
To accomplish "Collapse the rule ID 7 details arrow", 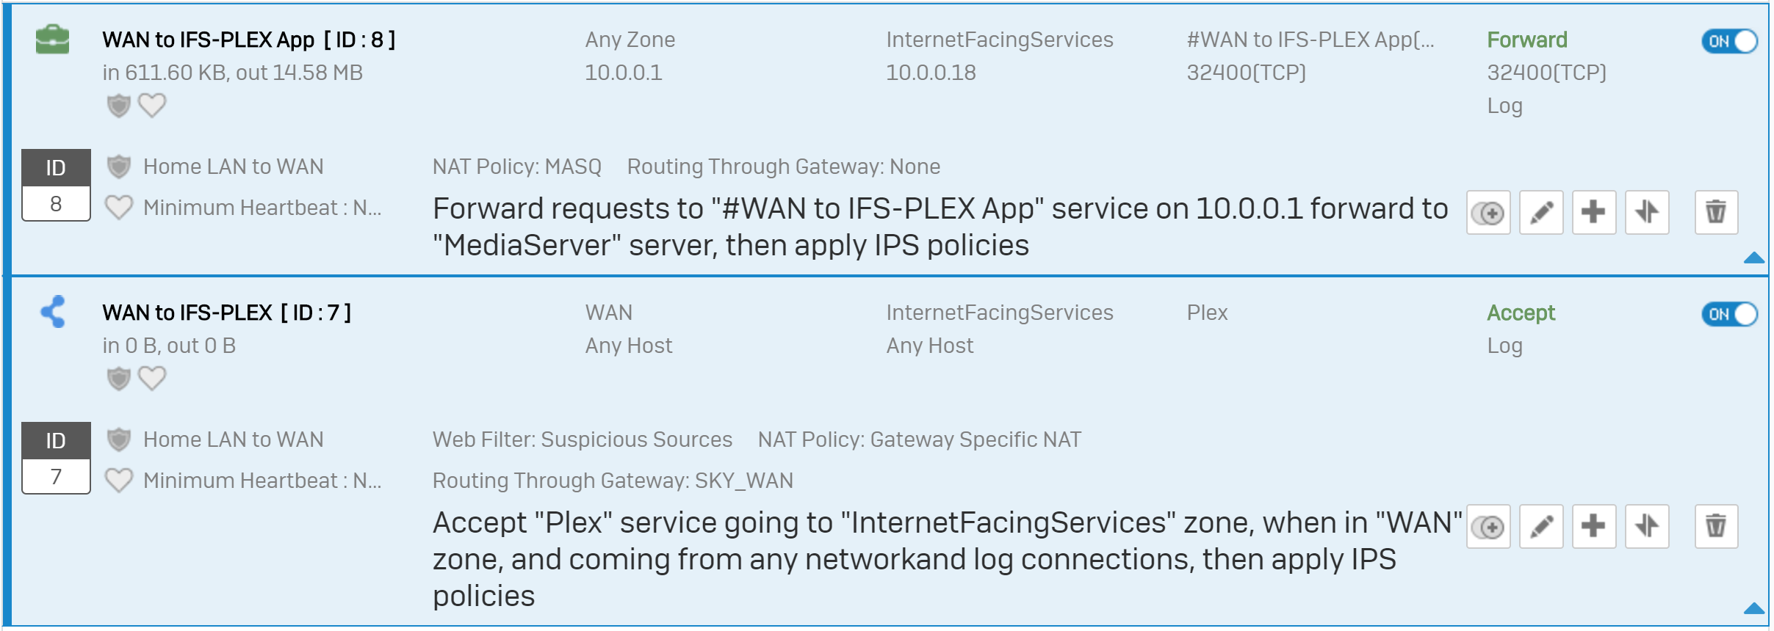I will 1753,608.
